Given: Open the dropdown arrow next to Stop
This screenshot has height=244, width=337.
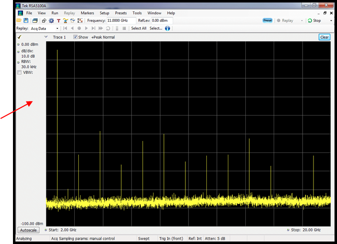Looking at the screenshot, I should [331, 21].
